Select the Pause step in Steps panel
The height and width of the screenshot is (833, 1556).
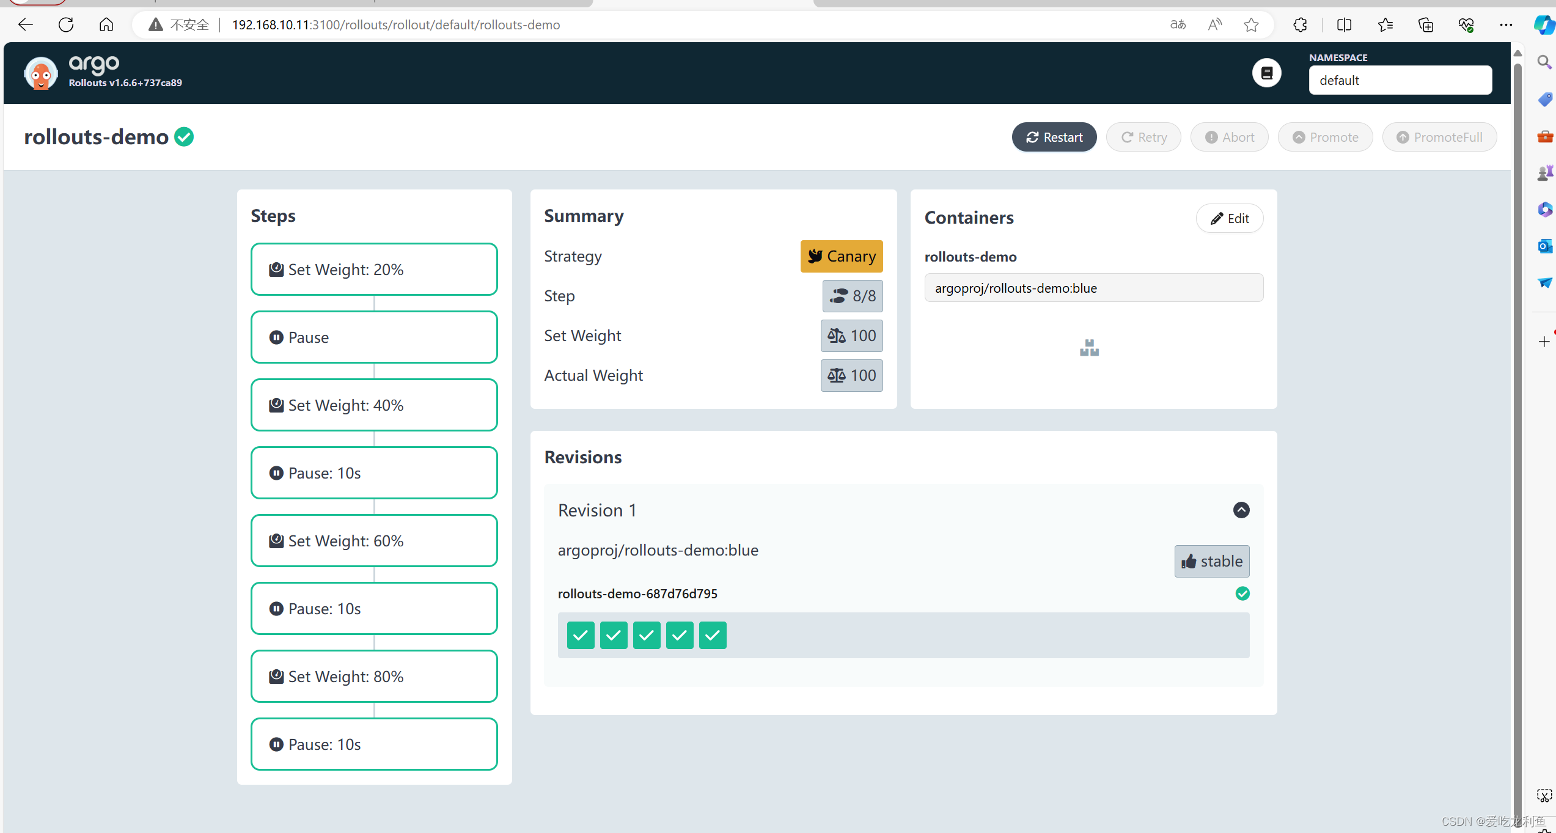375,337
